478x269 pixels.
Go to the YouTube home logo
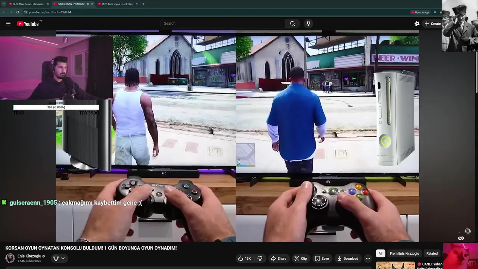(28, 24)
